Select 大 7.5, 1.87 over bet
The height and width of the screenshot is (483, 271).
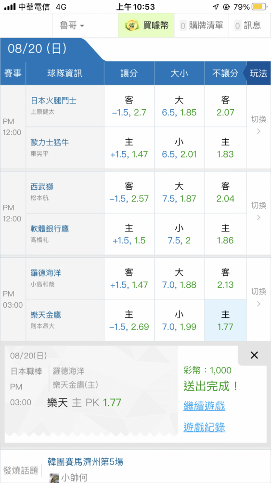tap(179, 192)
